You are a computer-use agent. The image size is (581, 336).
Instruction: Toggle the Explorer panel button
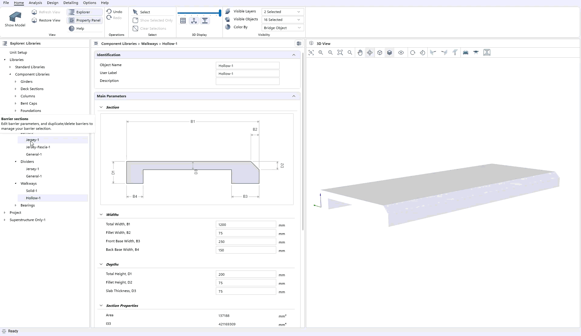pyautogui.click(x=84, y=12)
